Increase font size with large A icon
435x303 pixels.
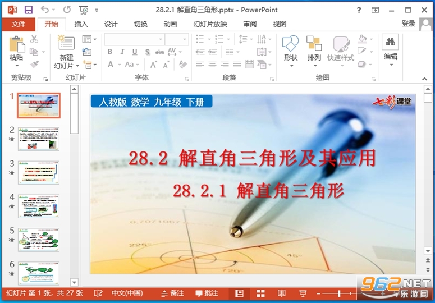153,65
